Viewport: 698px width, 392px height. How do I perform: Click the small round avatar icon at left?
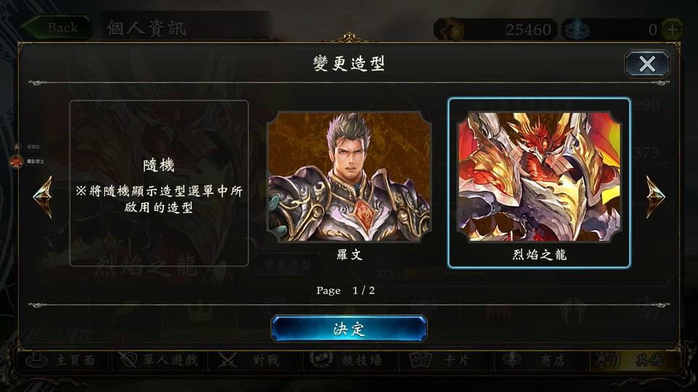[17, 161]
